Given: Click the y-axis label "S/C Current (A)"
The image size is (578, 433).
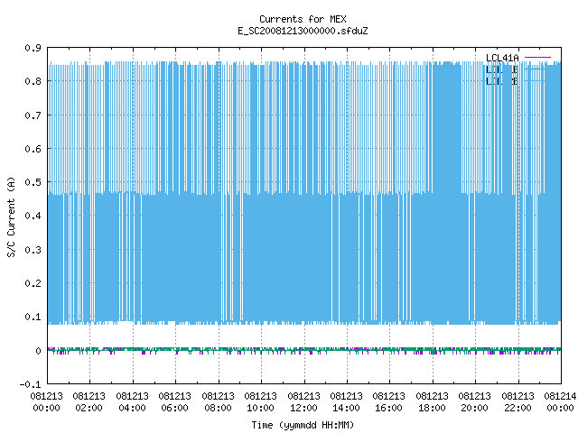Looking at the screenshot, I should pyautogui.click(x=12, y=216).
